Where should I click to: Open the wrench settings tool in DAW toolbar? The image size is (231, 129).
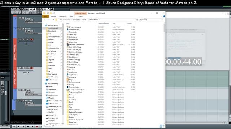point(16,9)
